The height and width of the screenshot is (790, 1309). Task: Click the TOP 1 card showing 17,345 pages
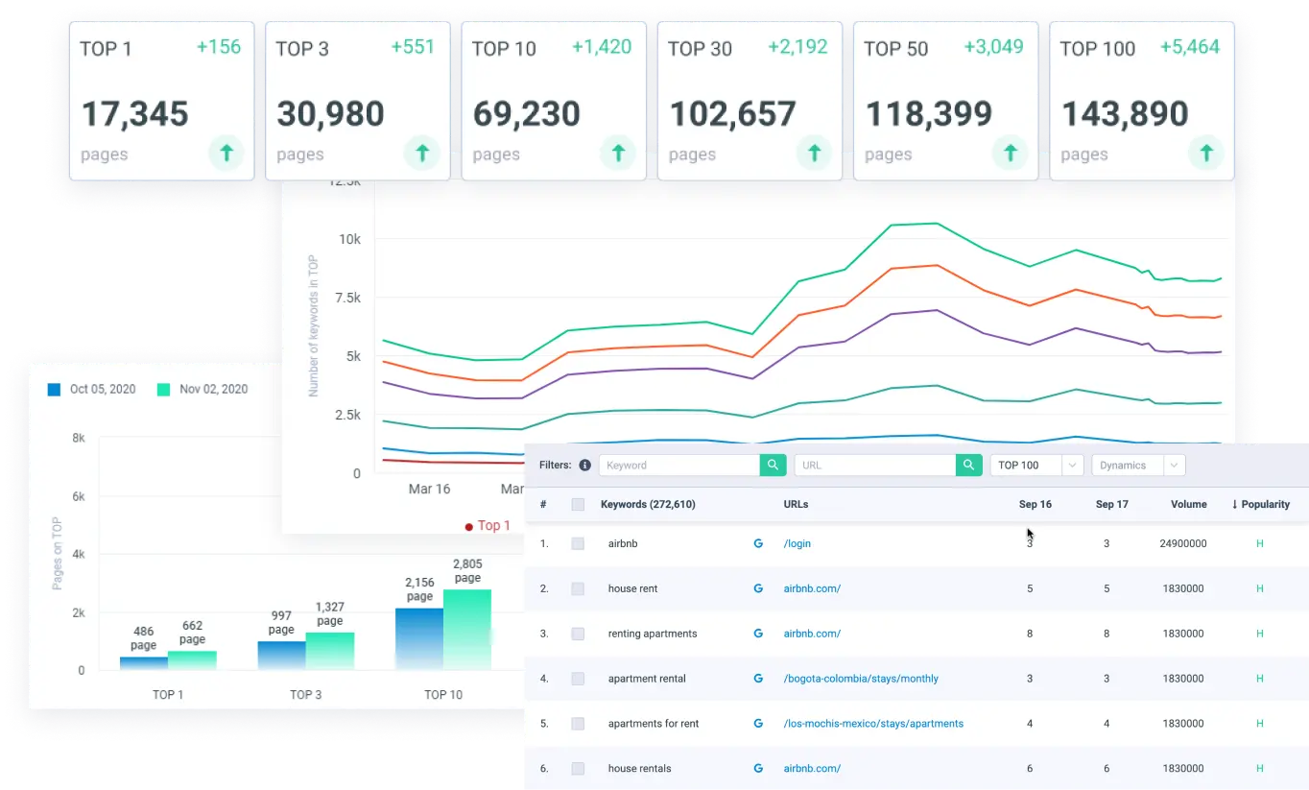click(162, 101)
